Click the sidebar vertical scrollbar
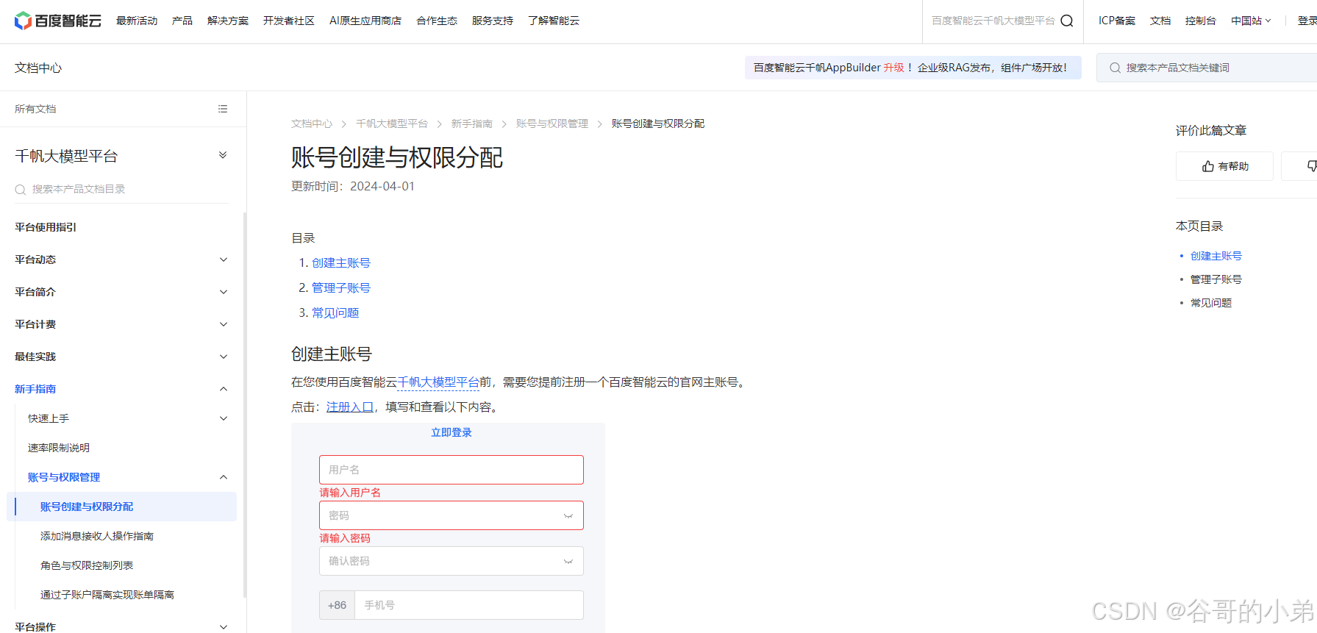 pyautogui.click(x=245, y=404)
